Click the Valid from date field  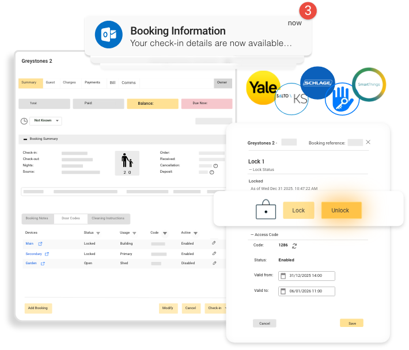point(306,276)
